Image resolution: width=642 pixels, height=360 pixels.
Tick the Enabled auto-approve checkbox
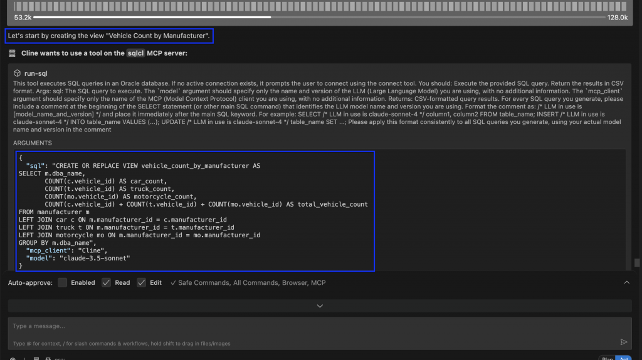(x=62, y=283)
